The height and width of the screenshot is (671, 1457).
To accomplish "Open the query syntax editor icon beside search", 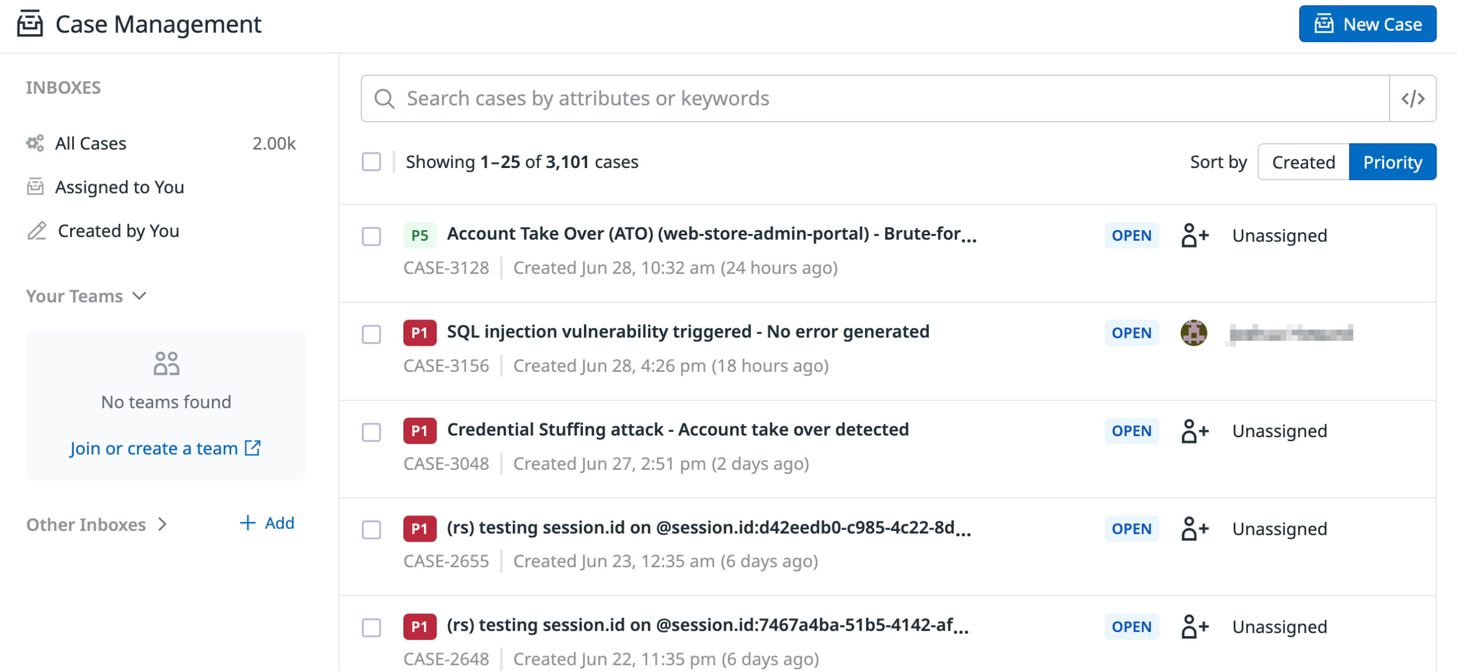I will [1413, 98].
